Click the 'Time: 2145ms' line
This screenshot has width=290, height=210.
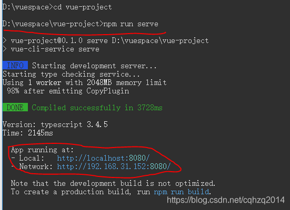point(28,133)
